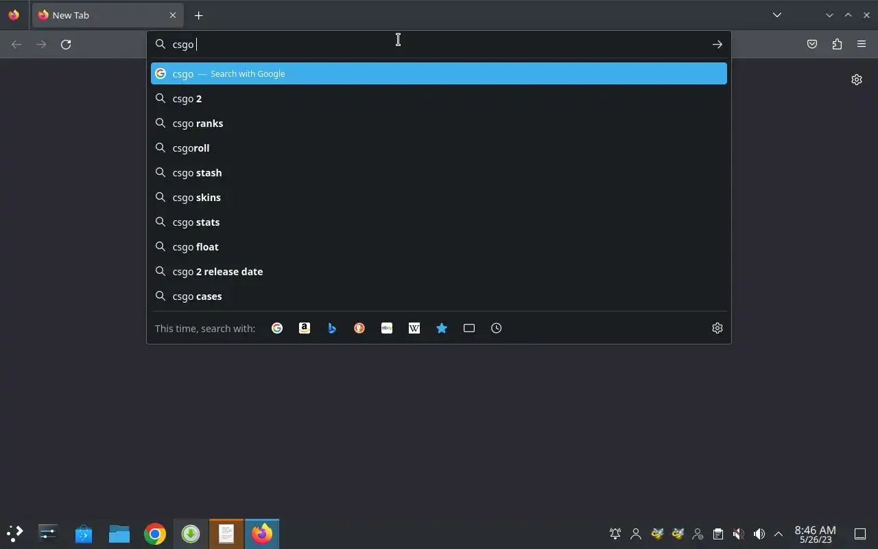Open window shade chevron in title bar
The image size is (878, 549).
tap(829, 15)
